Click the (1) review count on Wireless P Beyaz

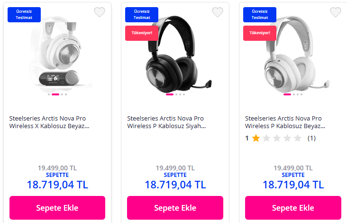(x=311, y=139)
